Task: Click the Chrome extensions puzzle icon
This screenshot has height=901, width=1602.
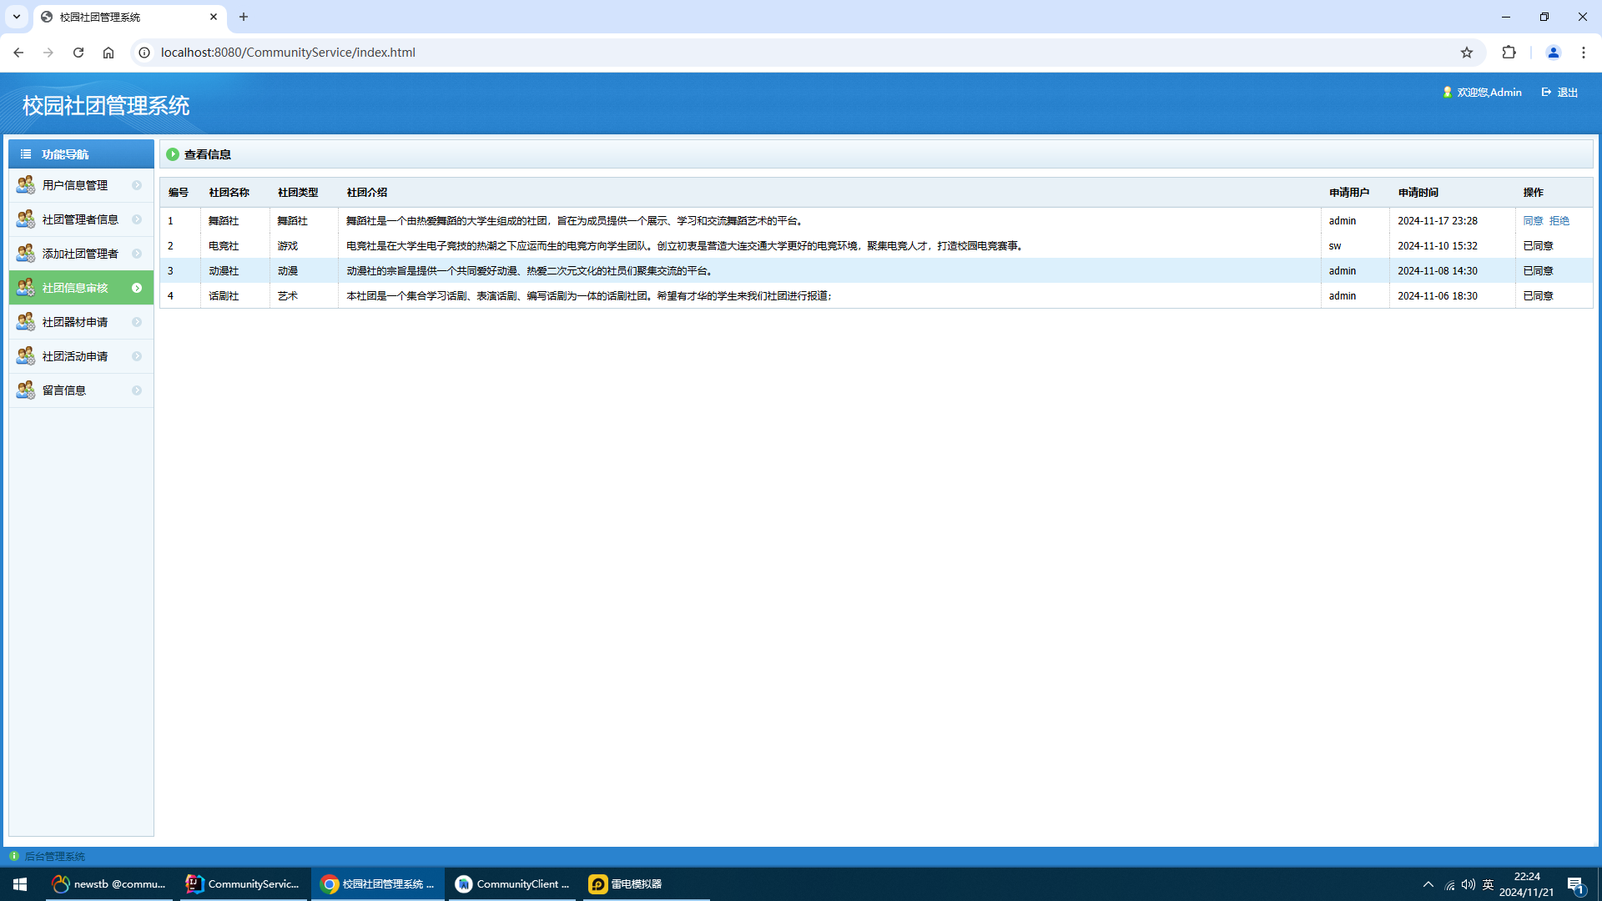Action: point(1509,53)
